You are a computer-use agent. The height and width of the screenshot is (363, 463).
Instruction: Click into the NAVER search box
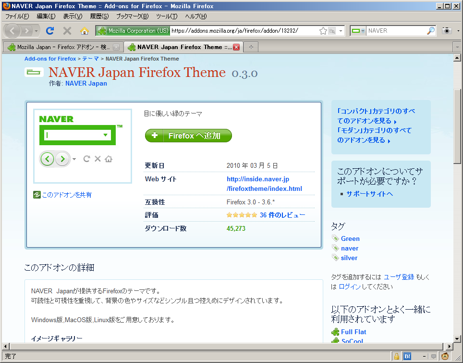coord(396,30)
